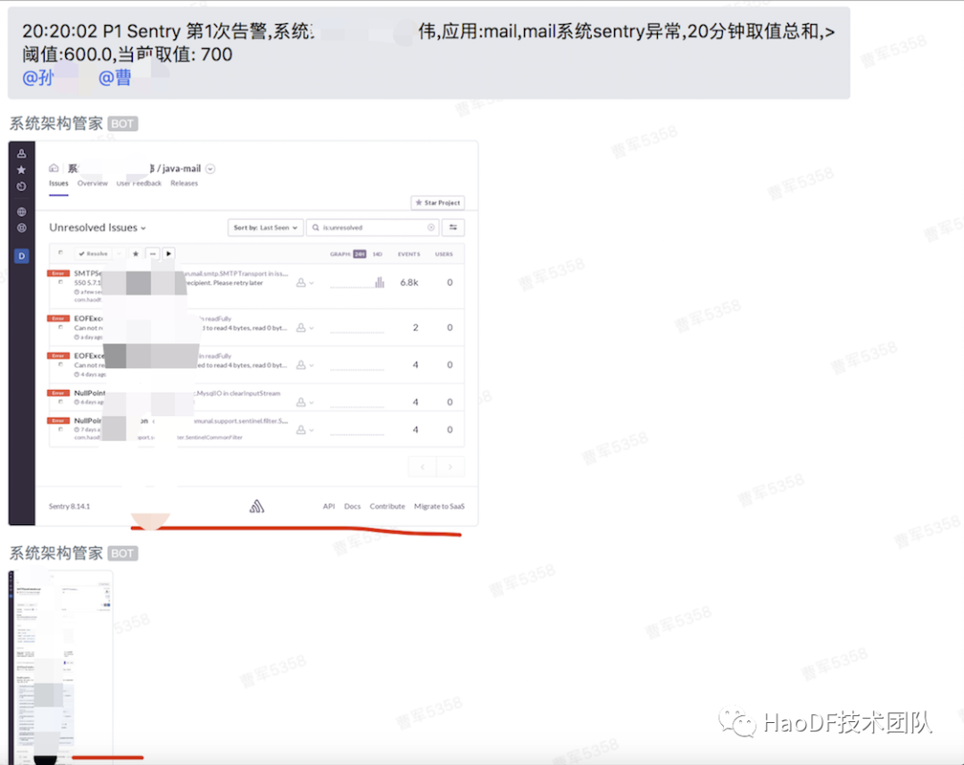Screen dimensions: 964x765
Task: Tick the checkbox of the SMTP issue row
Action: 61,282
